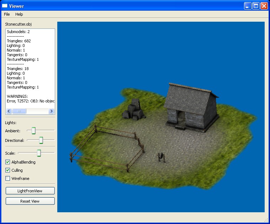Enable the Wireframe checkbox
The image size is (270, 224).
8,178
